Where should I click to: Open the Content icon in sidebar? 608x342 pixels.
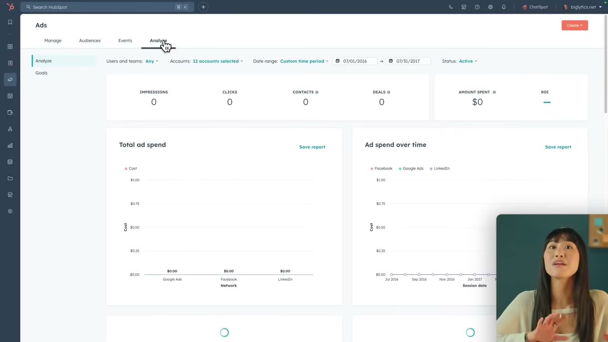coord(10,96)
